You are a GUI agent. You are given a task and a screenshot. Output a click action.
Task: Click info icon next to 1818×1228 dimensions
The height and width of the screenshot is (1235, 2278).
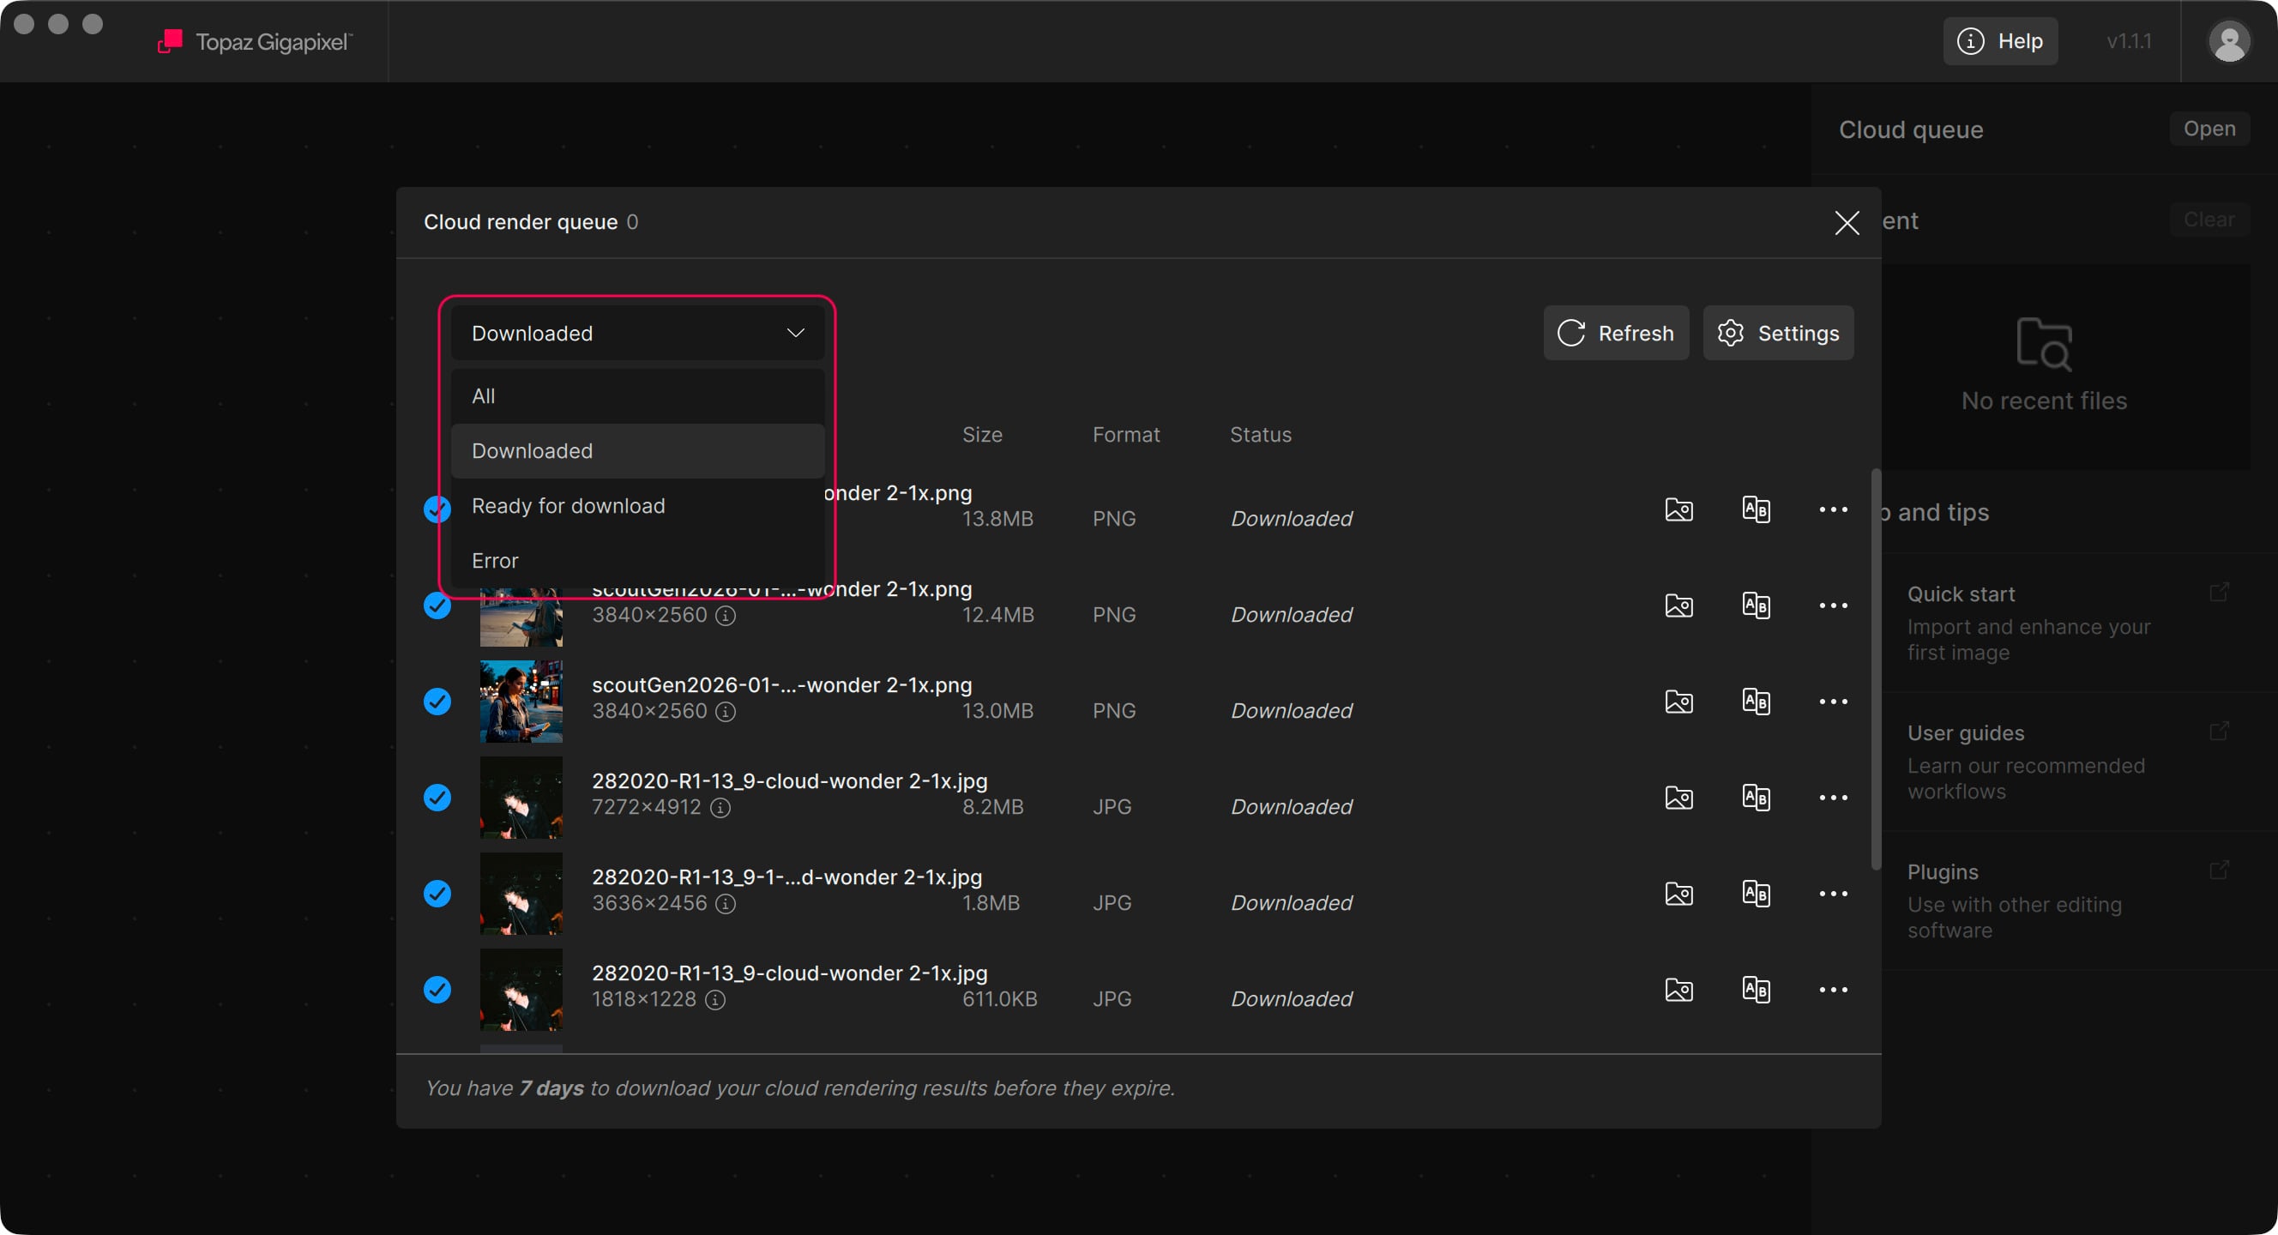point(715,1000)
